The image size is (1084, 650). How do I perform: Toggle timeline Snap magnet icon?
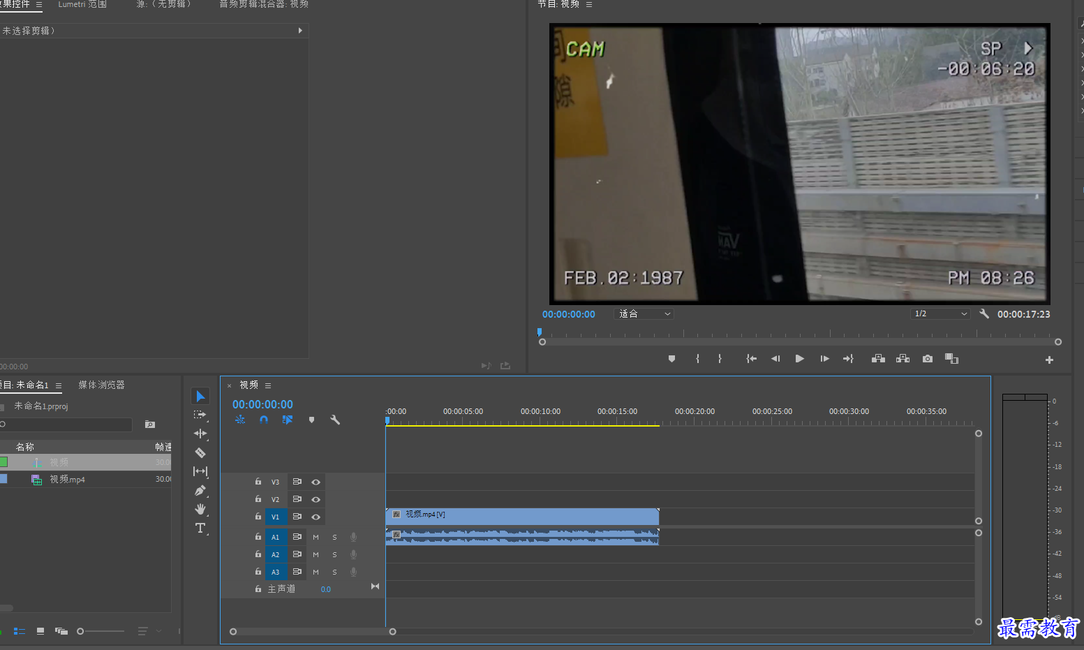click(264, 420)
